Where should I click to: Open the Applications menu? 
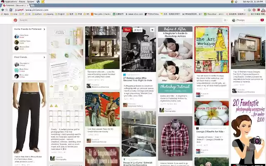click(x=11, y=2)
